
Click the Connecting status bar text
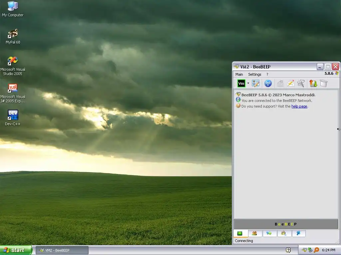pyautogui.click(x=244, y=241)
